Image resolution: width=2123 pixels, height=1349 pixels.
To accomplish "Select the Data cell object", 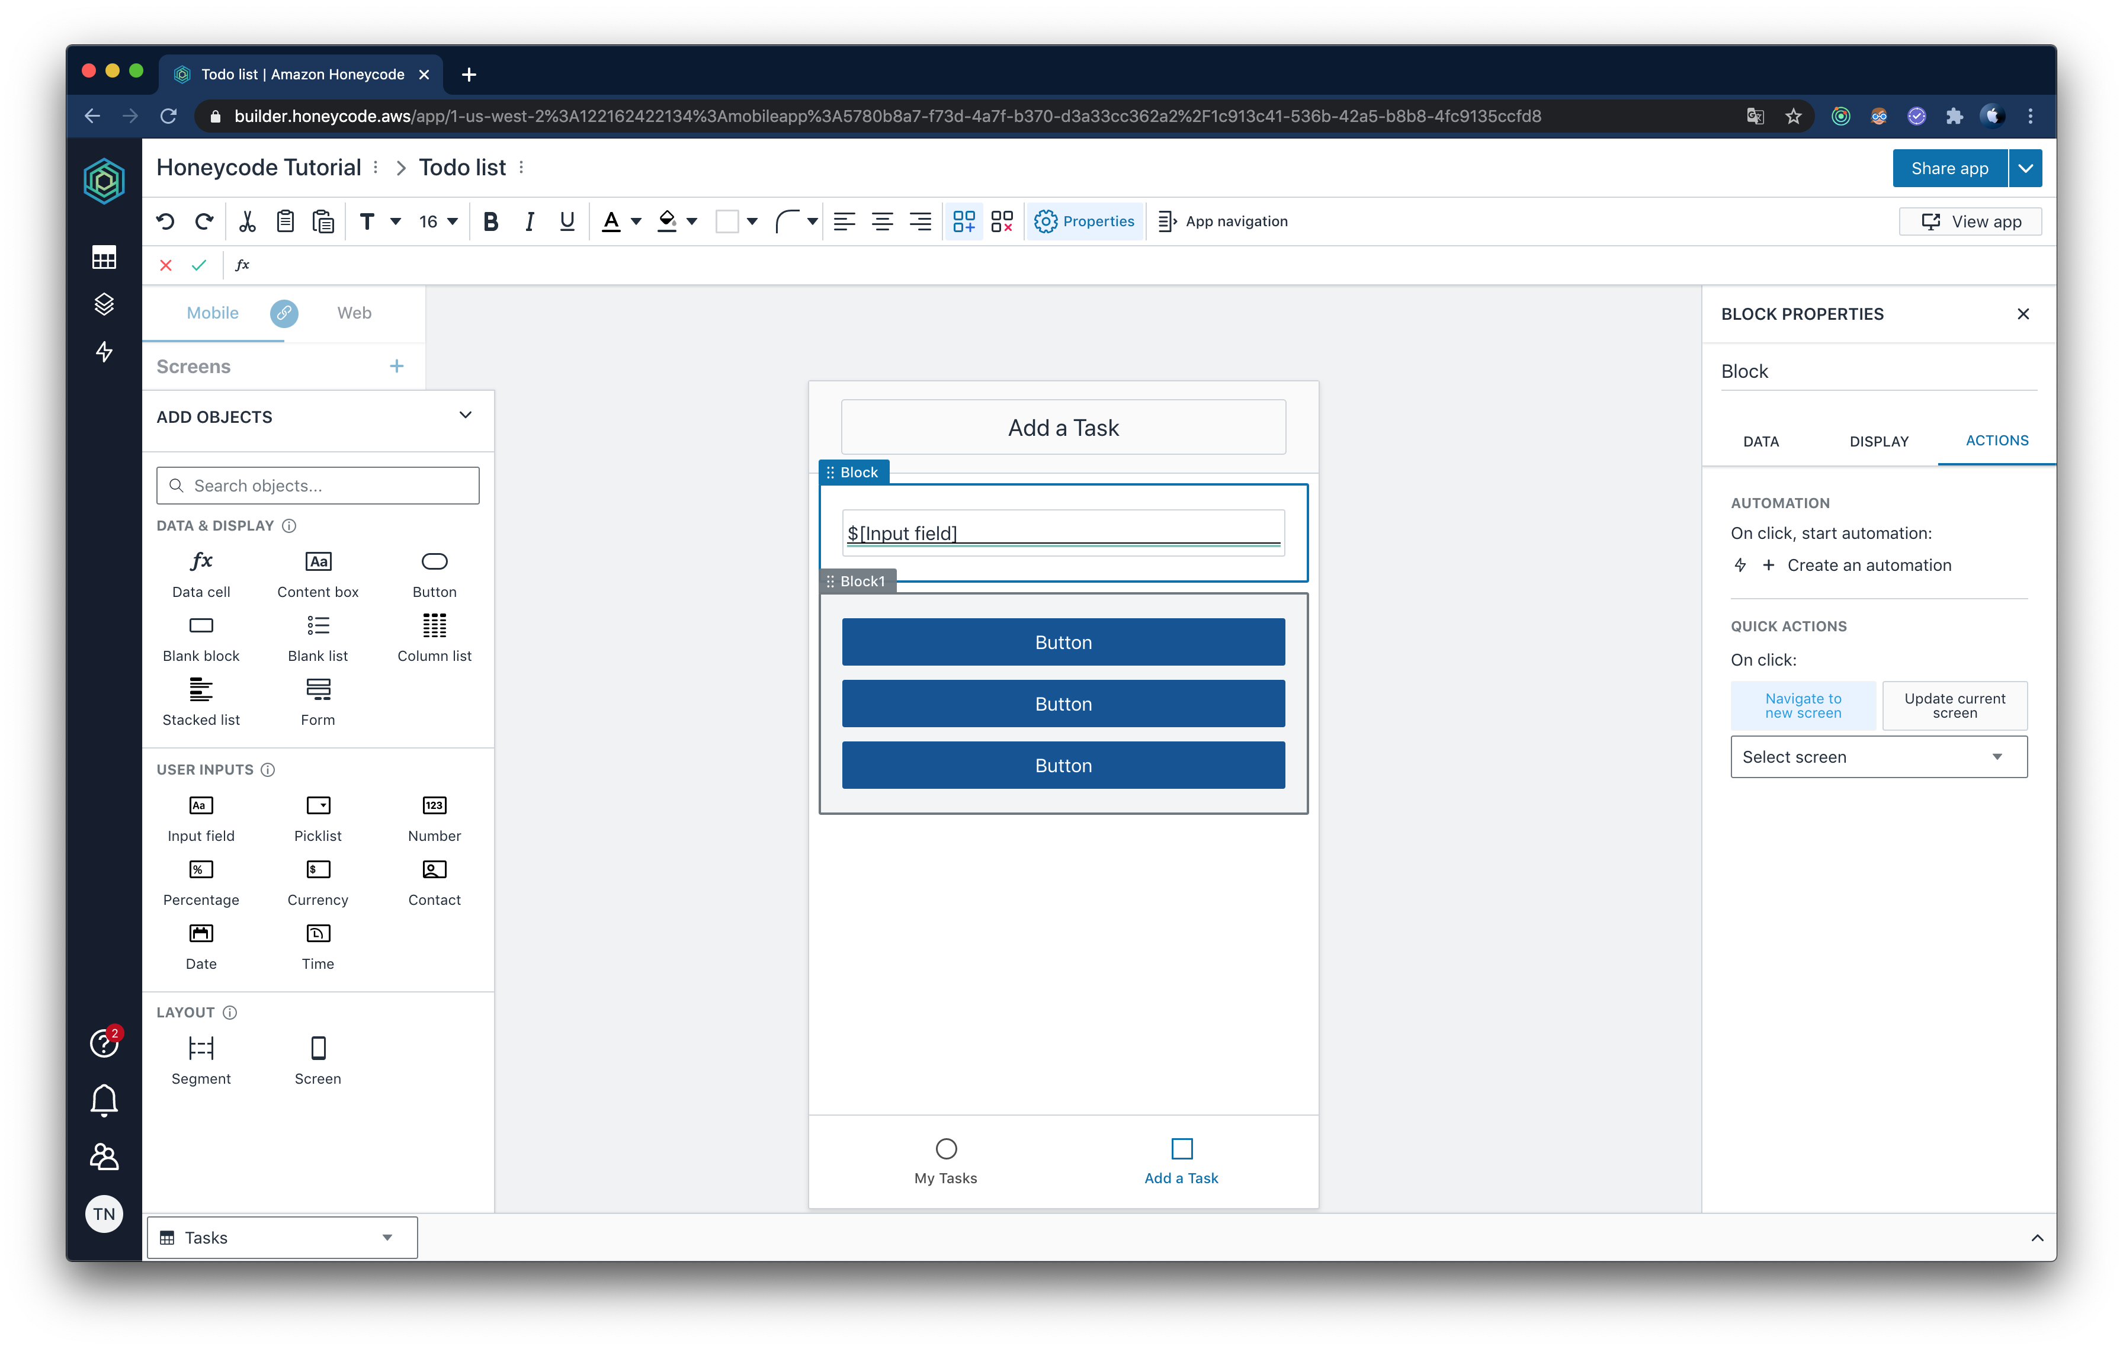I will click(x=201, y=574).
